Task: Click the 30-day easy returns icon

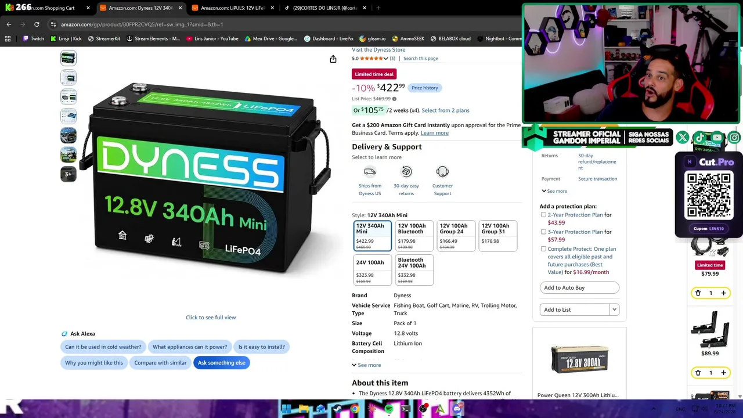Action: click(x=406, y=172)
